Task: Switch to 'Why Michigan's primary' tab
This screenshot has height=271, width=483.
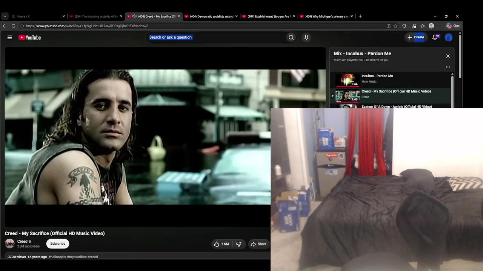Action: 326,16
